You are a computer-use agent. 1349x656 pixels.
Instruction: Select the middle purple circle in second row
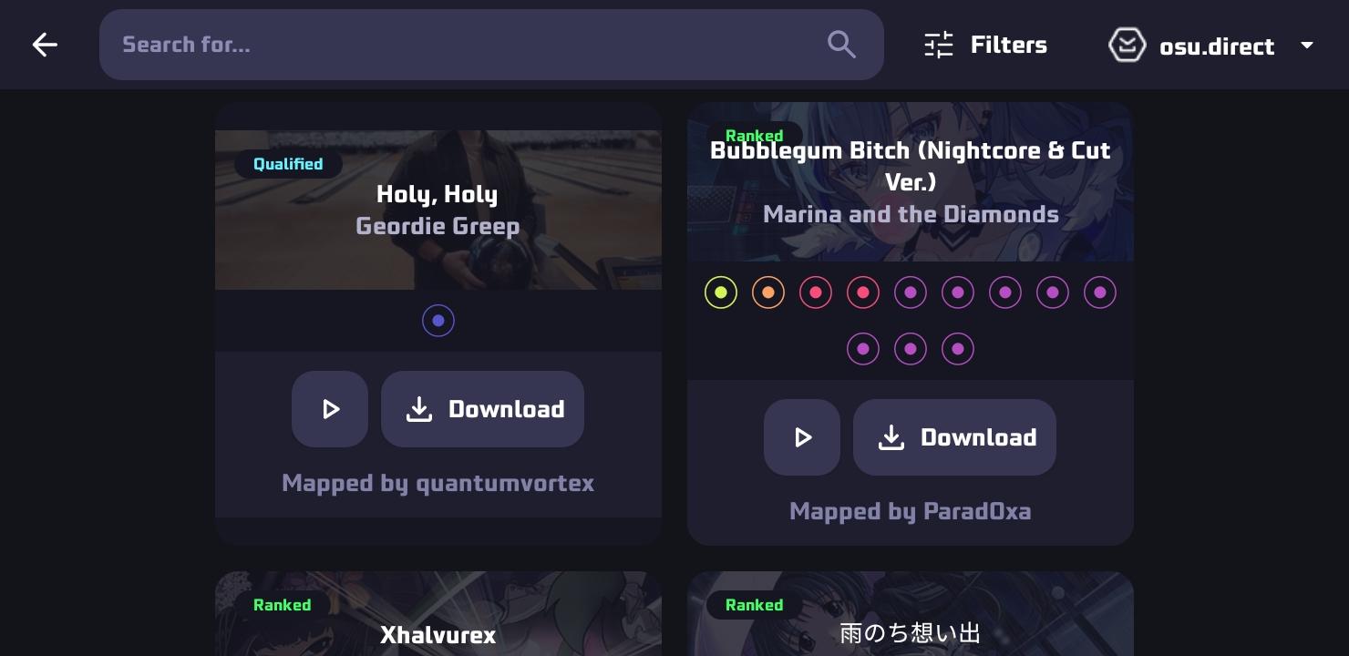pyautogui.click(x=911, y=349)
